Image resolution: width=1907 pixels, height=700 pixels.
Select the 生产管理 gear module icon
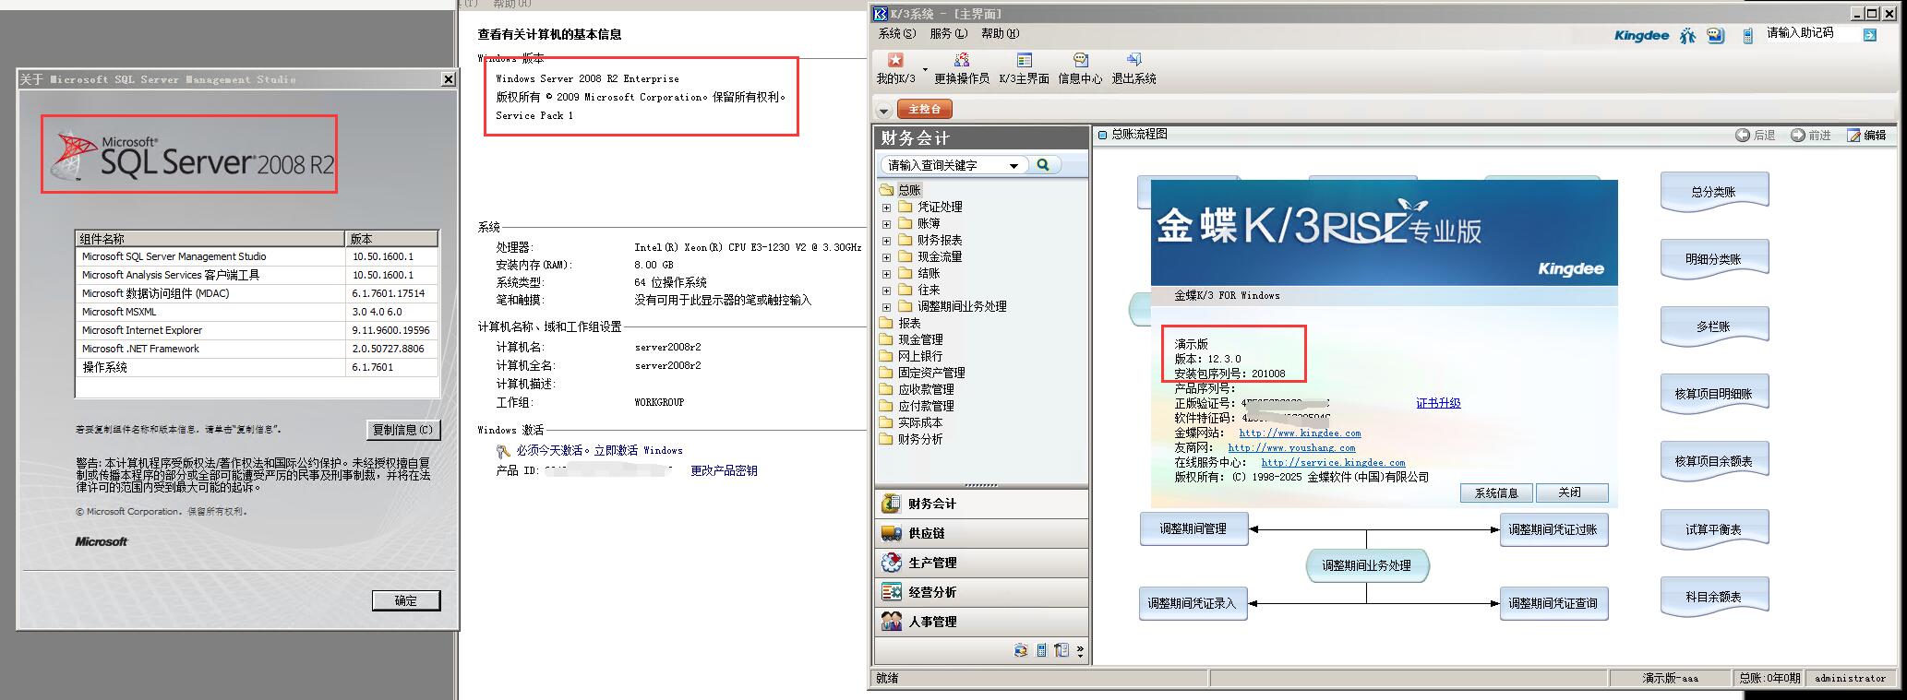pos(891,563)
